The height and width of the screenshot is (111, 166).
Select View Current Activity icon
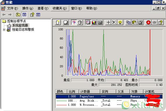coord(74,22)
